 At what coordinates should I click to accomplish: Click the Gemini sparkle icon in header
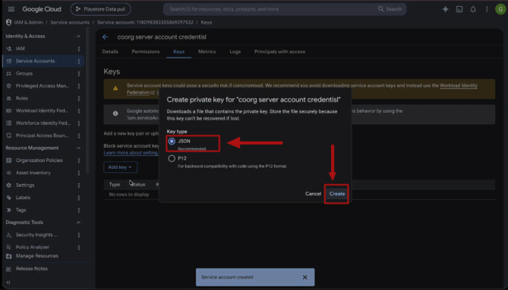(446, 9)
